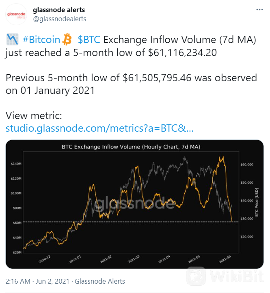Click the chart title text in image
This screenshot has width=270, height=293.
131,147
